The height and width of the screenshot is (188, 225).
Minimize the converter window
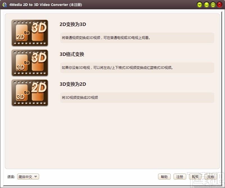pyautogui.click(x=206, y=5)
